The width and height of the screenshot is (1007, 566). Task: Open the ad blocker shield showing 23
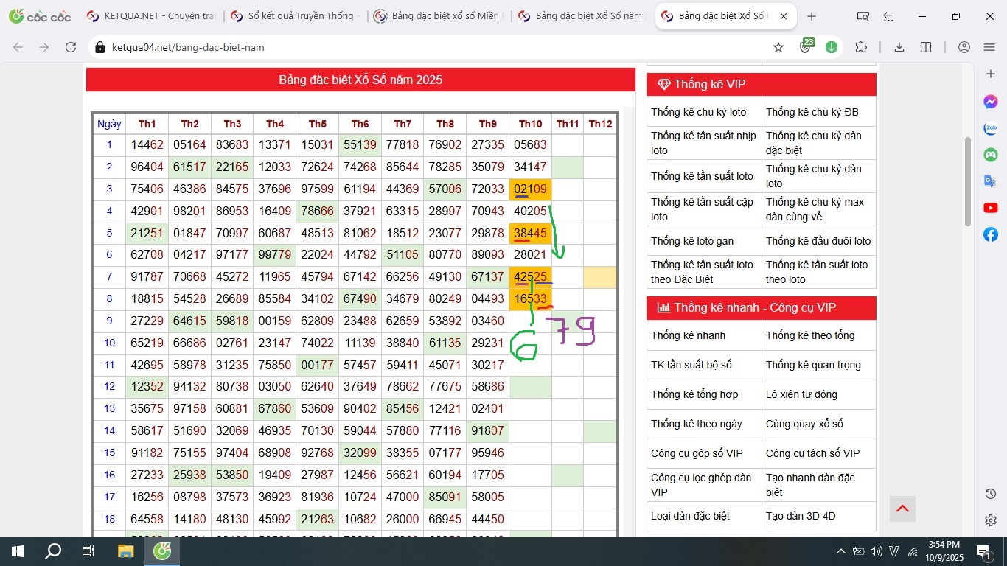[806, 47]
